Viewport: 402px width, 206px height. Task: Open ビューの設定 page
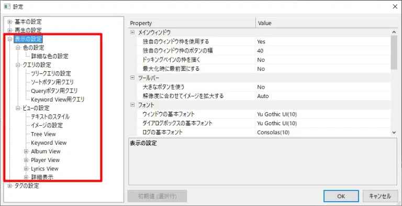click(x=36, y=108)
